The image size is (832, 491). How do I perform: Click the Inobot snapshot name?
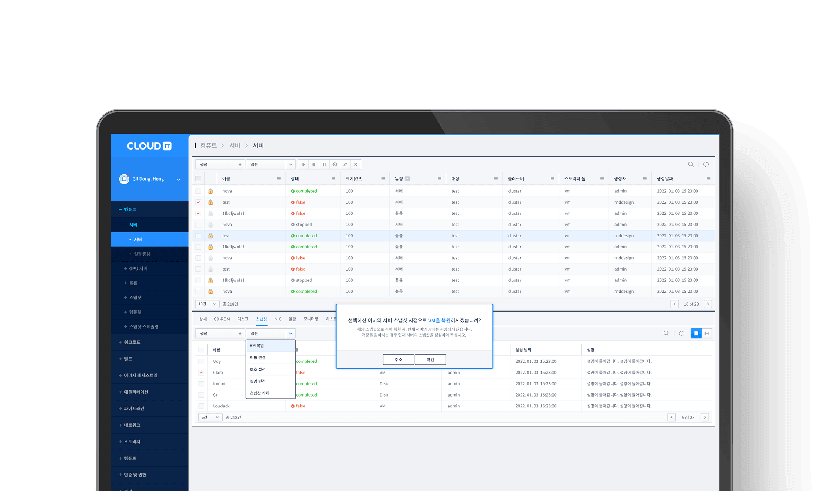pyautogui.click(x=219, y=383)
